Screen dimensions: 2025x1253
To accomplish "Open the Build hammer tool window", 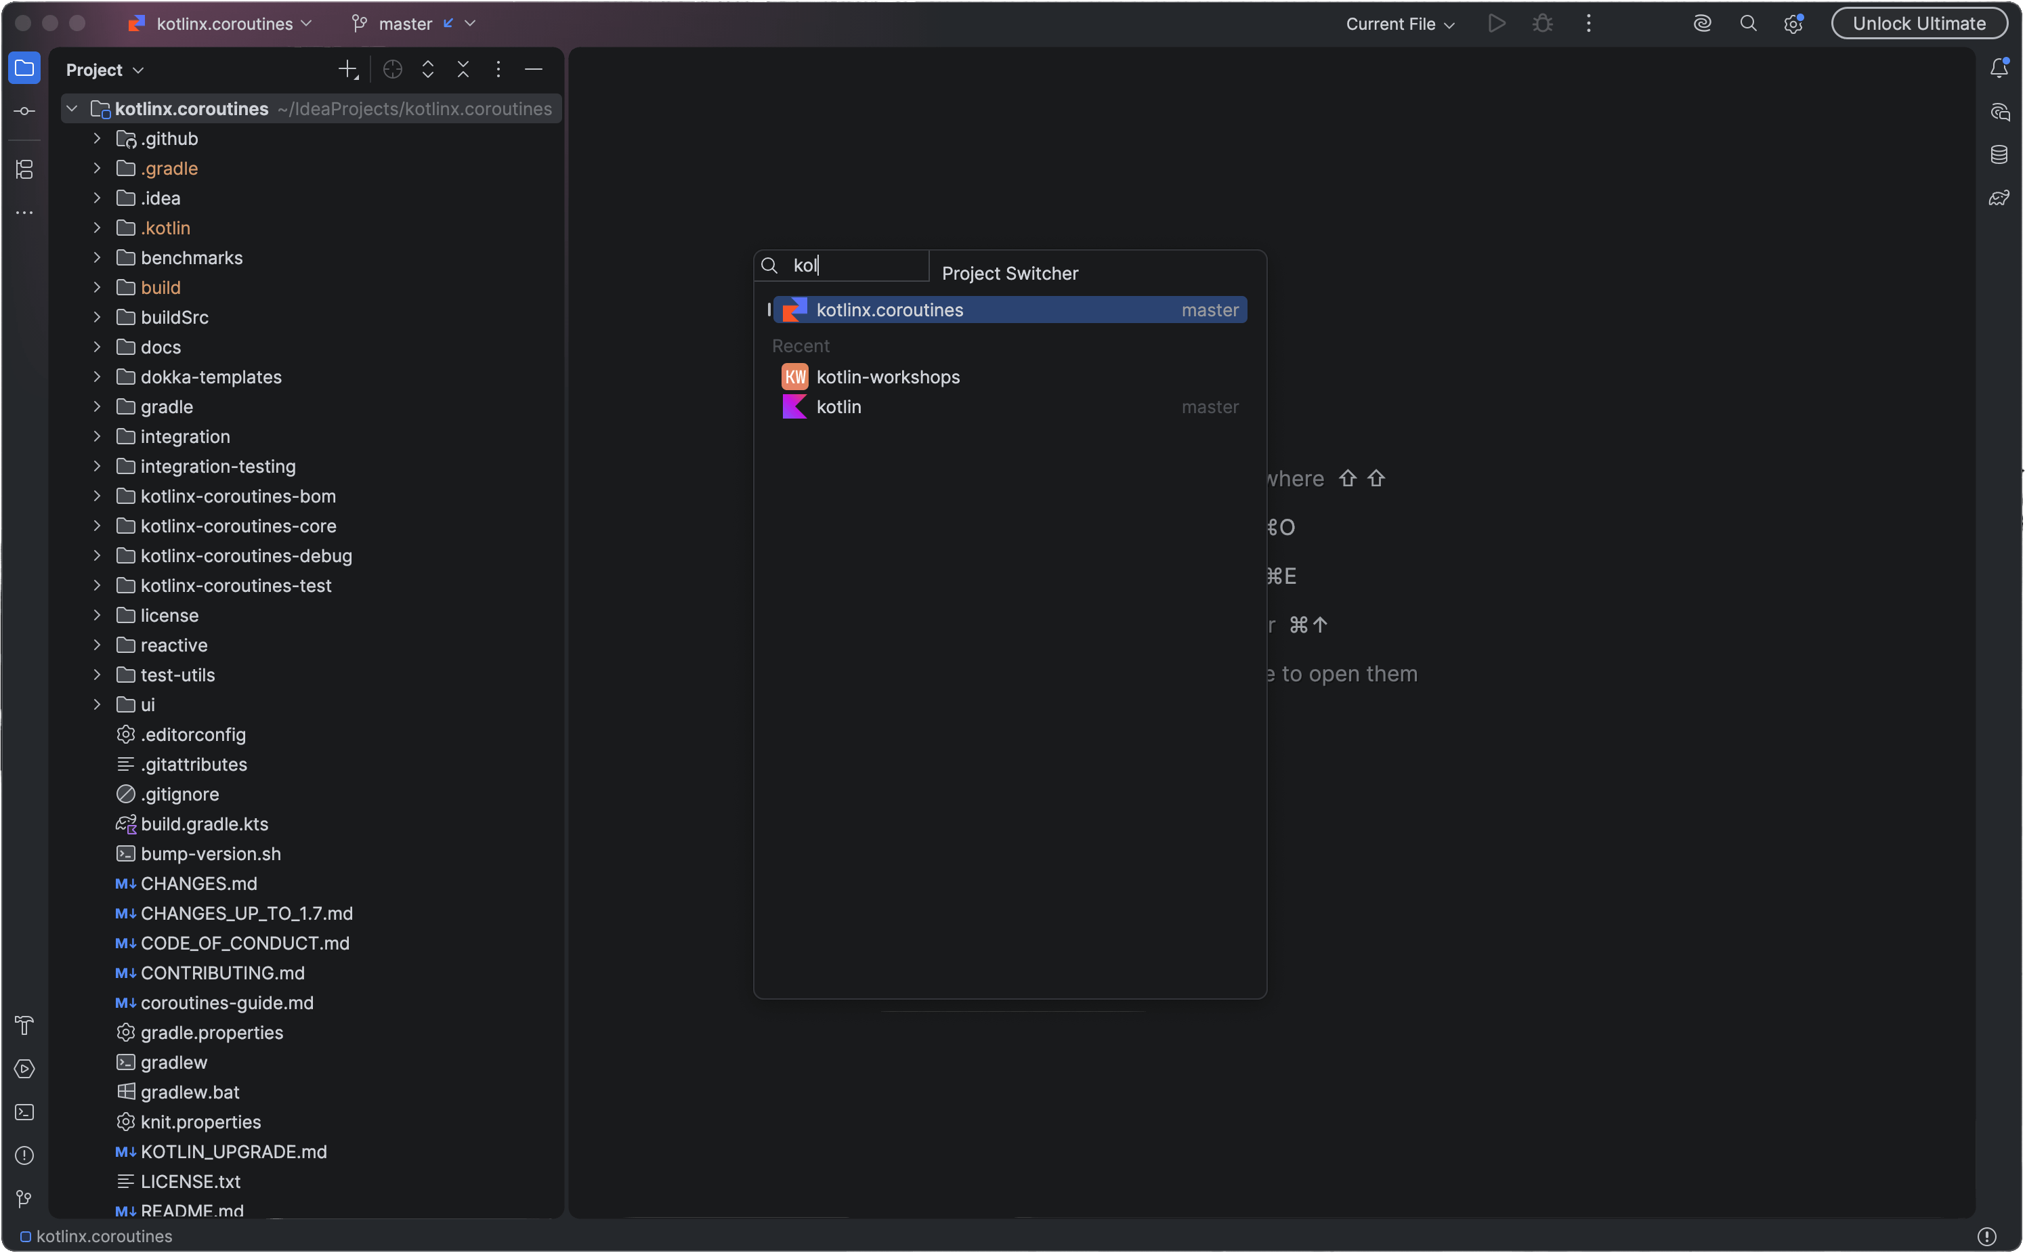I will pos(24,1025).
